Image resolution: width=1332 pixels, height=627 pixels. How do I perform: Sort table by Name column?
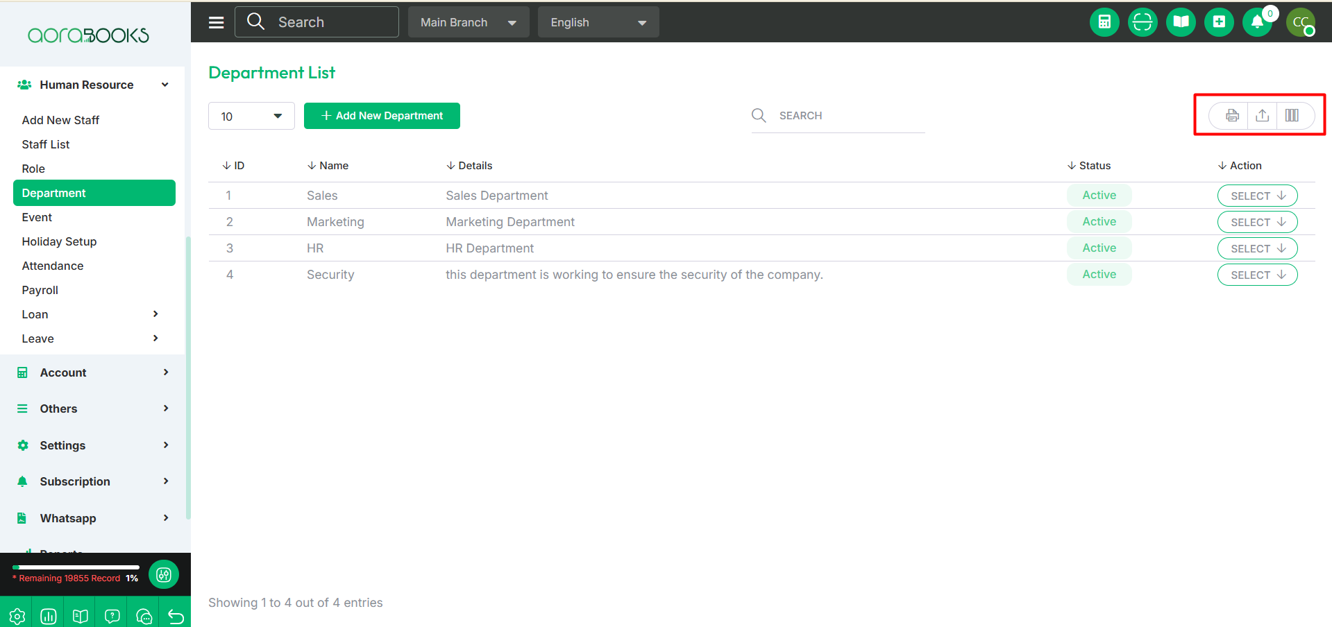328,166
